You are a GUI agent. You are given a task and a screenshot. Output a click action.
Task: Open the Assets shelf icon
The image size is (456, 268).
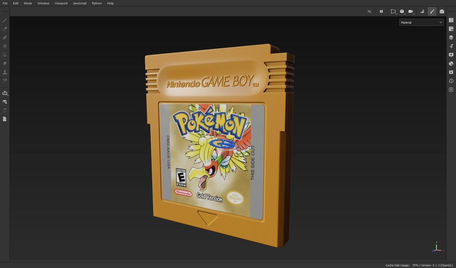click(x=451, y=72)
